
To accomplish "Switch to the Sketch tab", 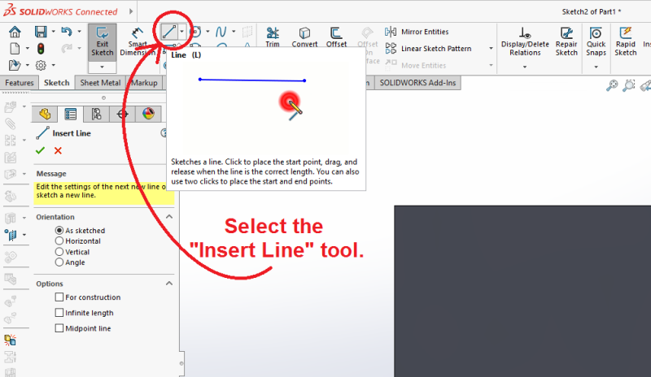I will tap(56, 83).
